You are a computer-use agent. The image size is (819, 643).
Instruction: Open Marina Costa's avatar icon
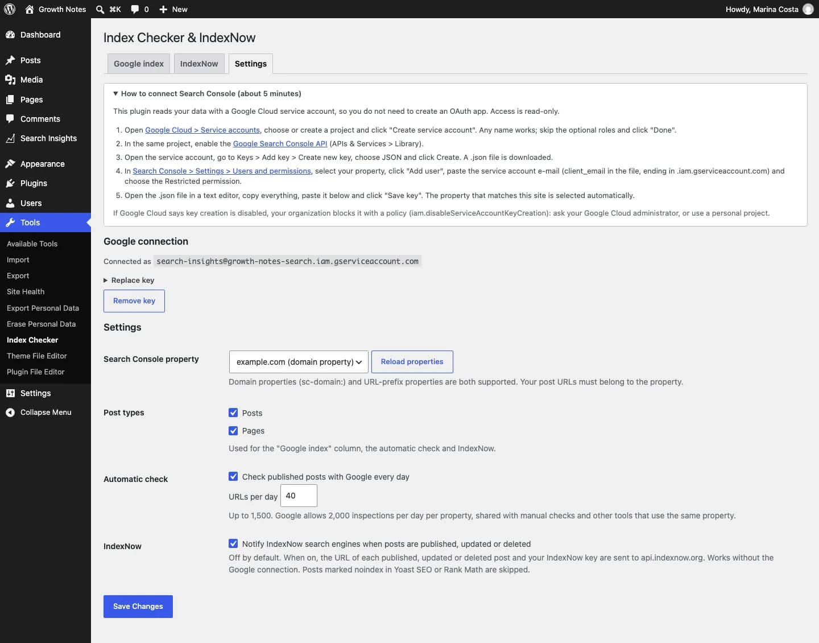coord(808,9)
